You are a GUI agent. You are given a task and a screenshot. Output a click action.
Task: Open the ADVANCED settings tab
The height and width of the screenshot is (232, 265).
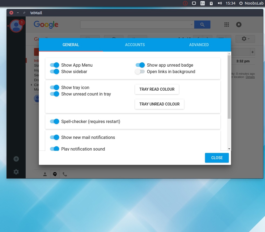(x=199, y=45)
